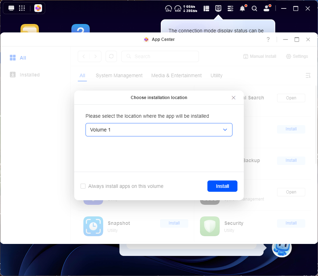Open the user account icon

tap(267, 8)
